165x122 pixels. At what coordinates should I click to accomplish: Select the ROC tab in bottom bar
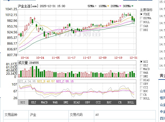coord(109,102)
